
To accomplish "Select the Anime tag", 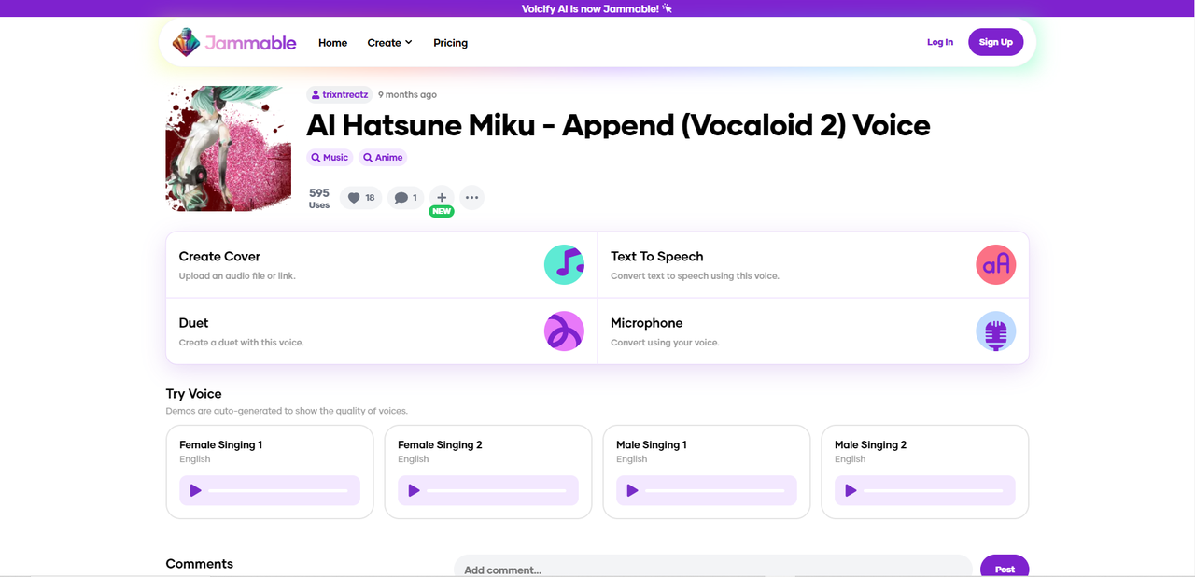I will [x=383, y=158].
